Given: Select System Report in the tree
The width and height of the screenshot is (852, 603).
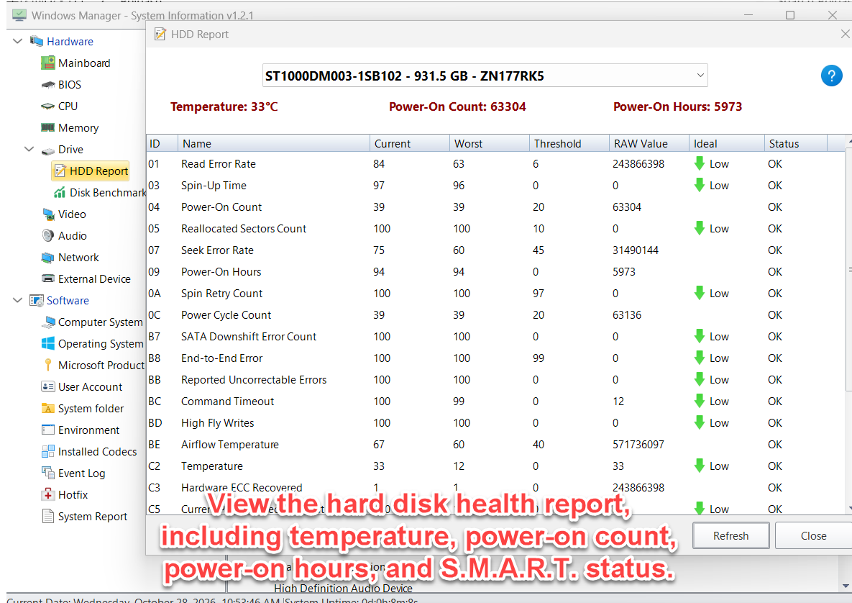Looking at the screenshot, I should tap(92, 517).
